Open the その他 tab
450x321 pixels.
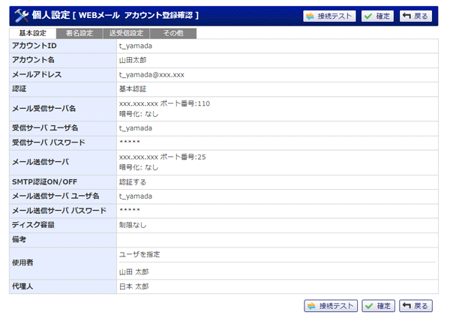pyautogui.click(x=173, y=33)
